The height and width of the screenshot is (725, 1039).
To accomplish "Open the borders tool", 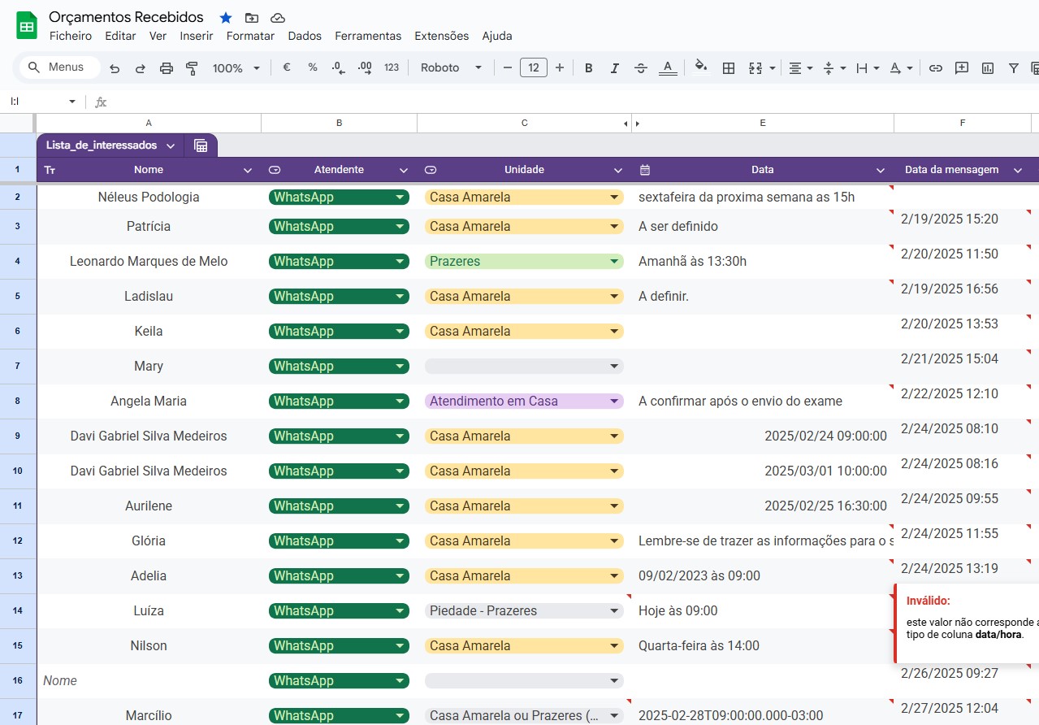I will pyautogui.click(x=729, y=68).
